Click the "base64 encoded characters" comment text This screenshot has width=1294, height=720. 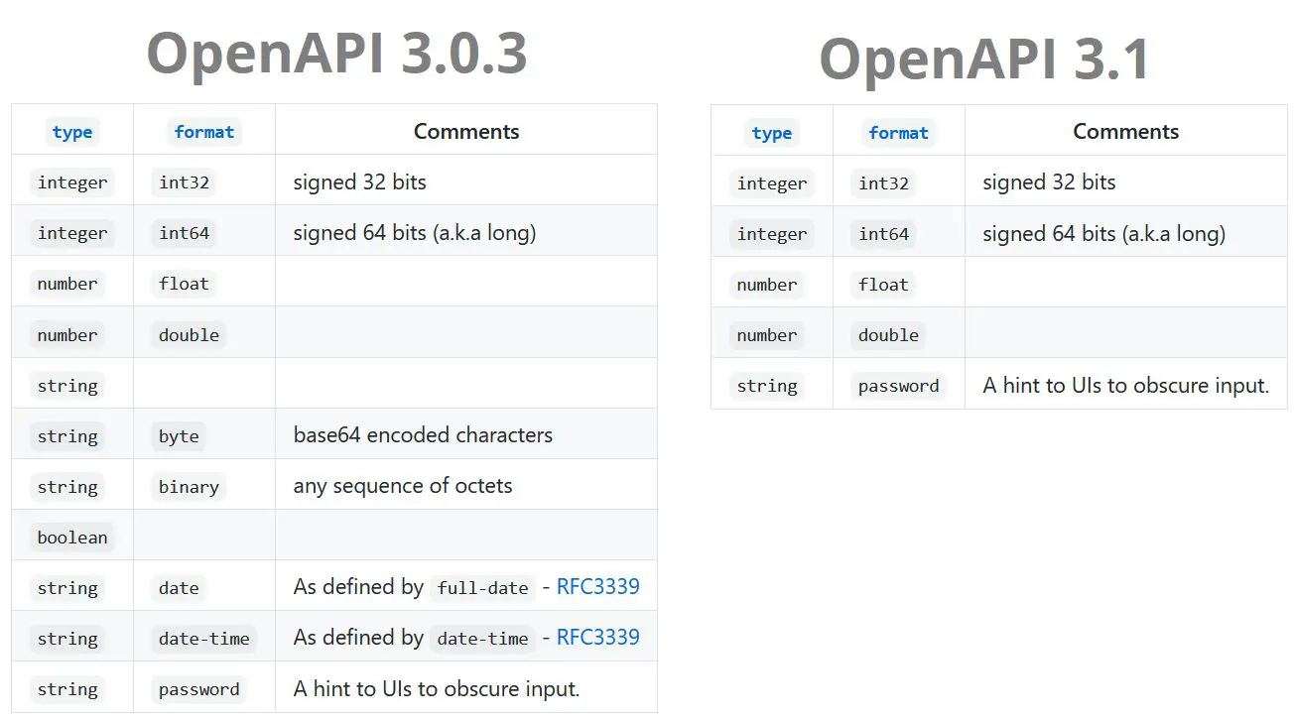click(423, 435)
